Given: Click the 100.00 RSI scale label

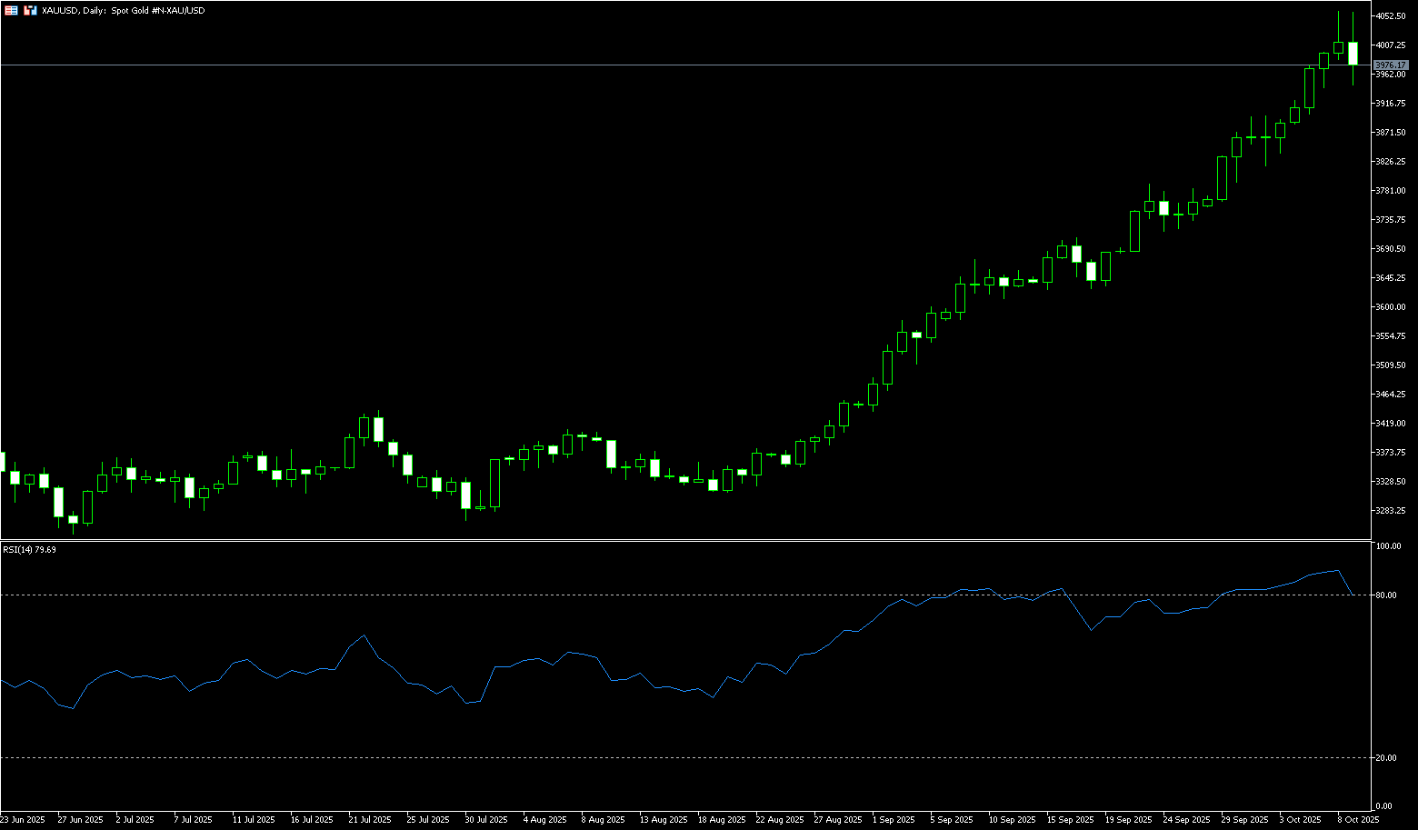Looking at the screenshot, I should coord(1388,546).
